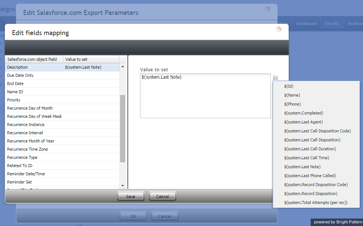Select the End Date row
Screen dimensions: 363x226
62,84
